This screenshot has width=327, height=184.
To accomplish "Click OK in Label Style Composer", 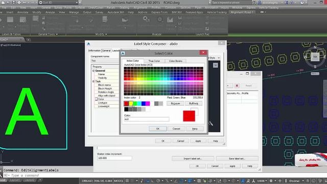I will click(163, 141).
